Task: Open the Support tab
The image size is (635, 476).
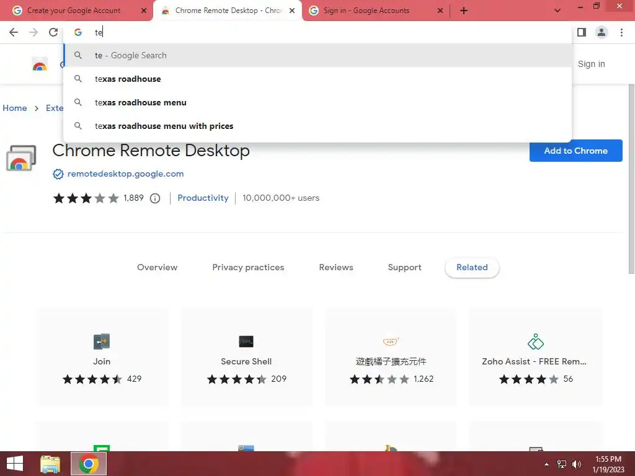Action: [x=404, y=267]
